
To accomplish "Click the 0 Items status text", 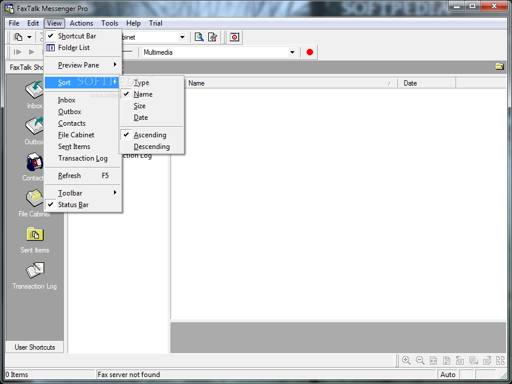I will [x=17, y=375].
